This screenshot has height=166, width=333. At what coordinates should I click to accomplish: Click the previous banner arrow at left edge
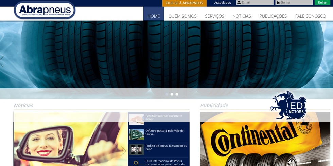(2, 61)
